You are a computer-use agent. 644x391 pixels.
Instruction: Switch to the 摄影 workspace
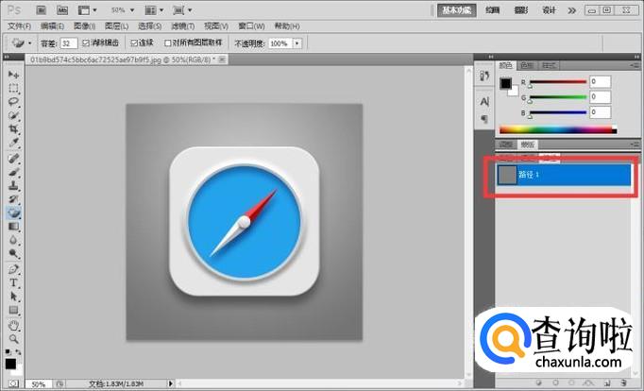pyautogui.click(x=521, y=10)
